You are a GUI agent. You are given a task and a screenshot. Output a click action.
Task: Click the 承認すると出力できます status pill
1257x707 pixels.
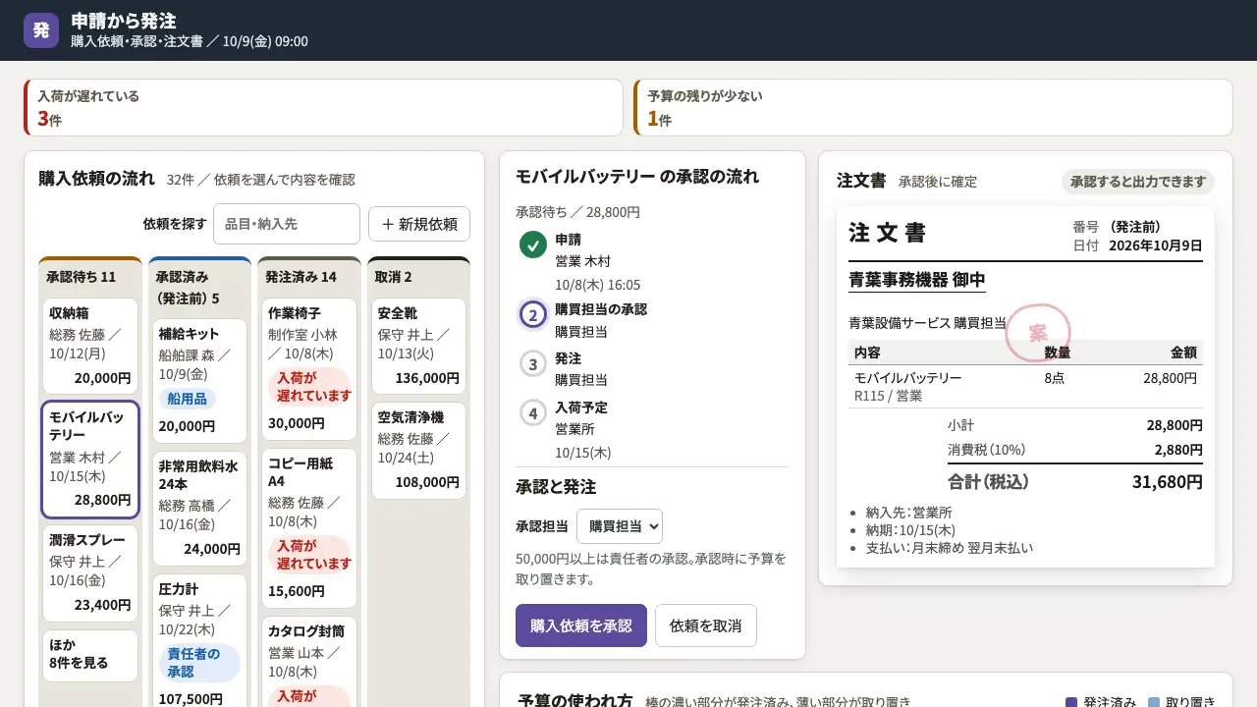[x=1138, y=182]
